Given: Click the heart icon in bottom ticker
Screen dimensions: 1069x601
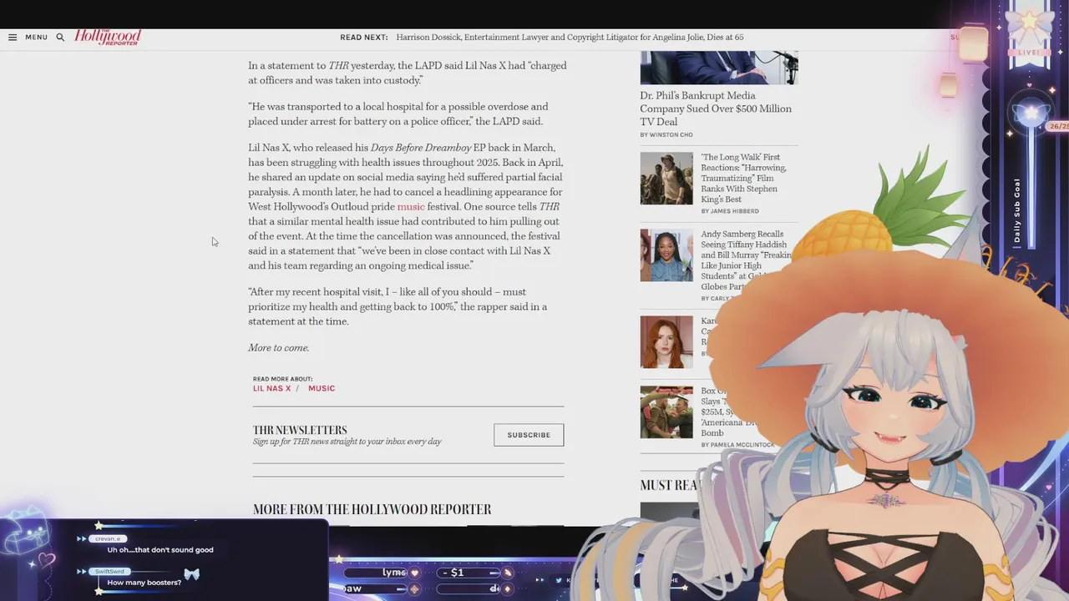Looking at the screenshot, I should pyautogui.click(x=415, y=573).
